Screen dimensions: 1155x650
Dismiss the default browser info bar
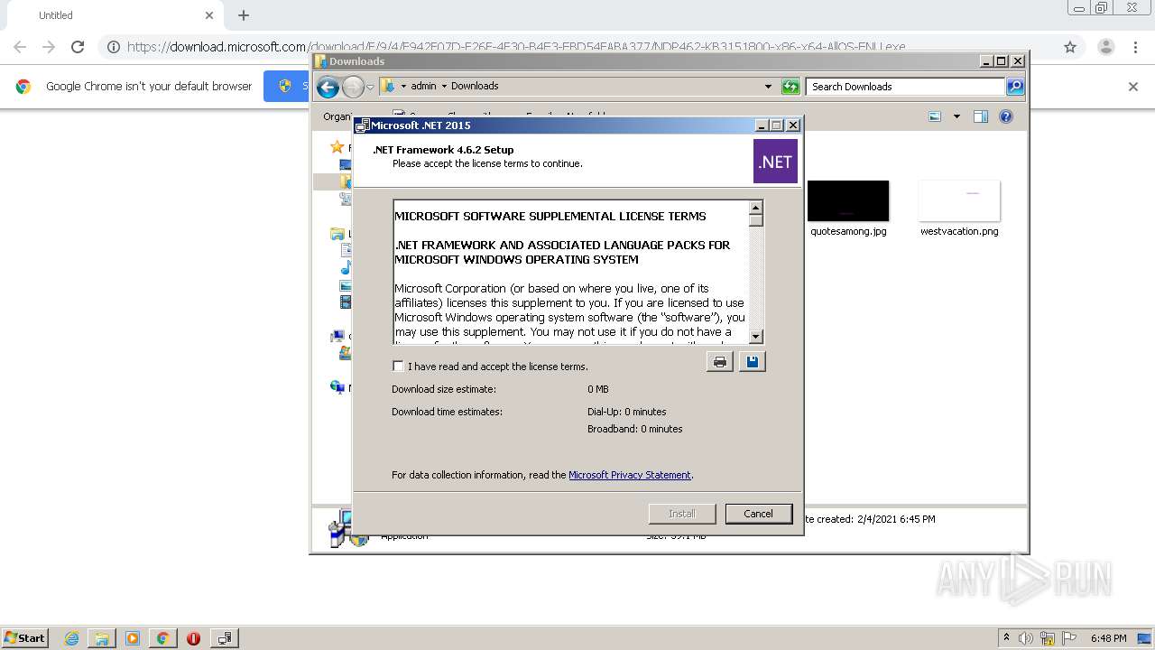[1133, 87]
